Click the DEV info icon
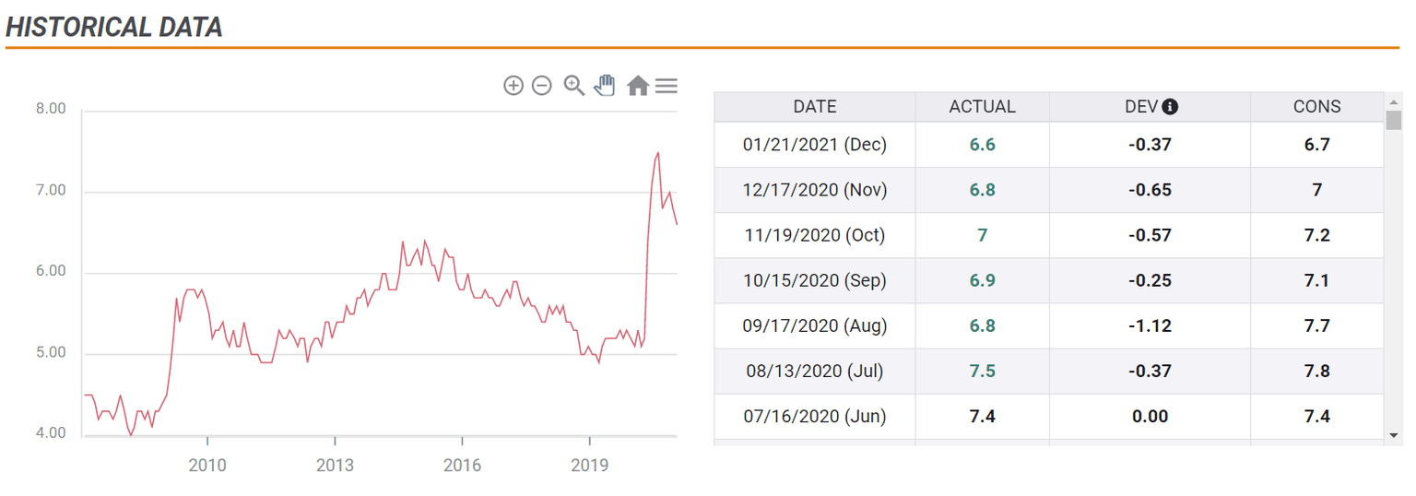 click(1171, 107)
